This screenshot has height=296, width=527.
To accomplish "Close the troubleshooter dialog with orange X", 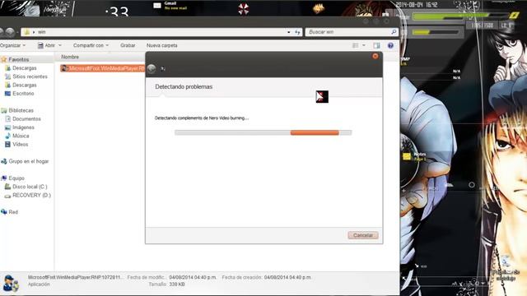I will [x=375, y=56].
